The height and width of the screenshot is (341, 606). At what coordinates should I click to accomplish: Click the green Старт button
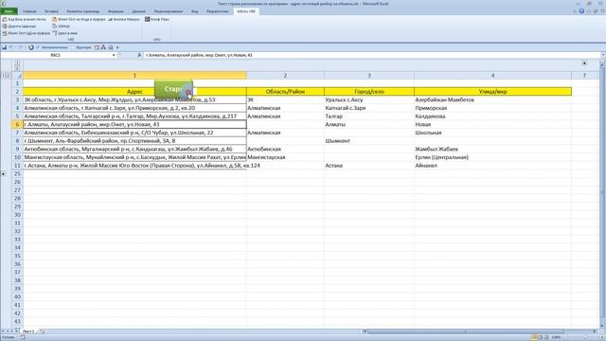(173, 89)
